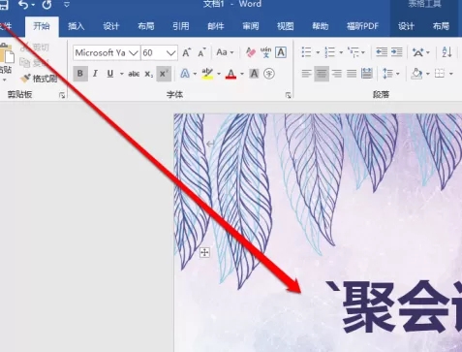Click the Undo icon in quick access toolbar
The width and height of the screenshot is (462, 352).
coord(23,5)
